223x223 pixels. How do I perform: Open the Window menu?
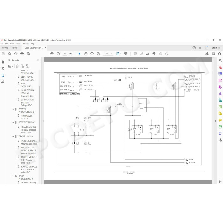click(x=25, y=44)
